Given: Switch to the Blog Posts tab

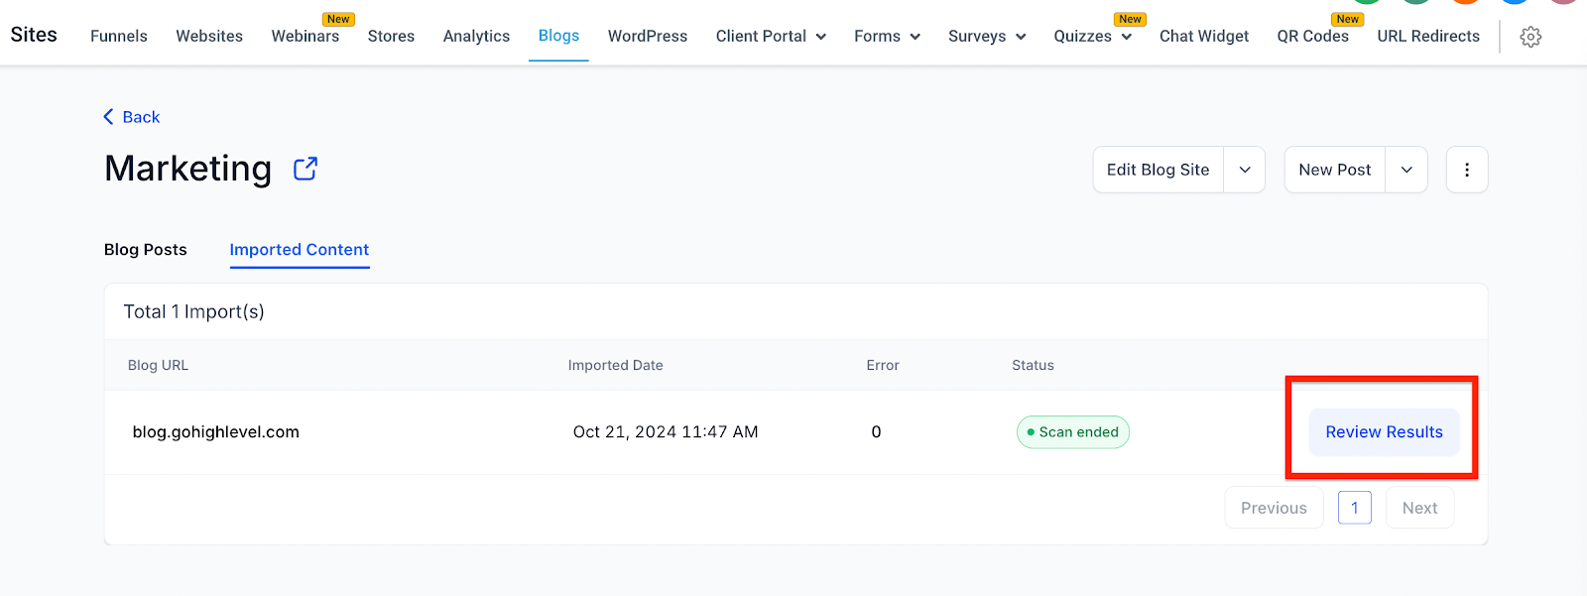Looking at the screenshot, I should click(x=146, y=250).
